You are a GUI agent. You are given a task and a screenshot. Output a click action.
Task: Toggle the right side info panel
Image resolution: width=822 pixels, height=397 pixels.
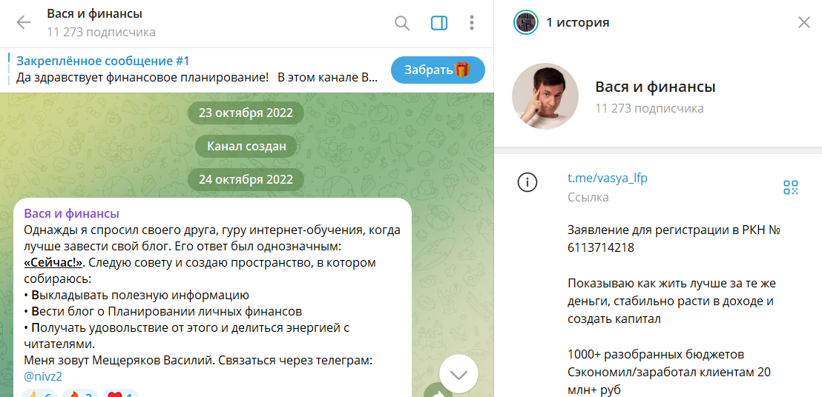pos(438,23)
